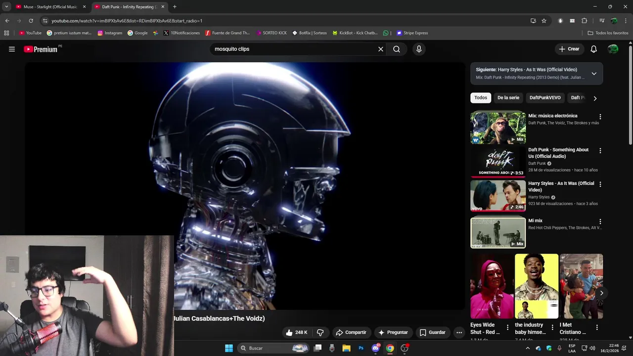Screen dimensions: 633x356
Task: Switch to Muse - Starlight browser tab
Action: (x=51, y=7)
